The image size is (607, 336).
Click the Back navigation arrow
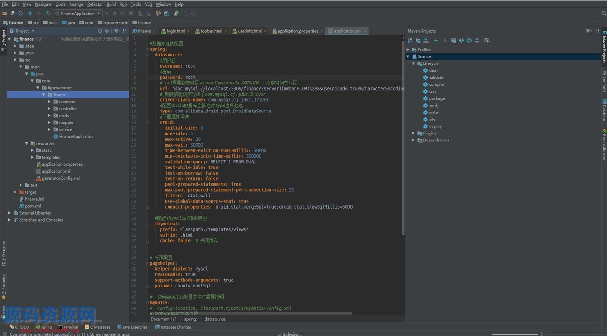[30, 14]
